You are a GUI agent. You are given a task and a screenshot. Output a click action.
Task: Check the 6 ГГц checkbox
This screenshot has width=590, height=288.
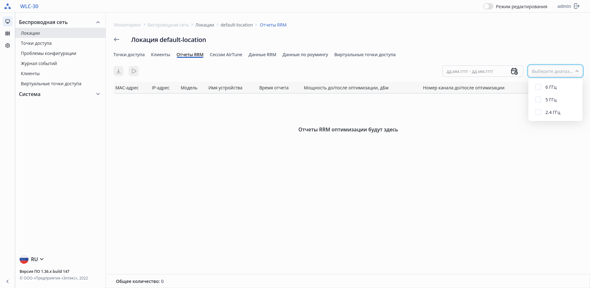pyautogui.click(x=538, y=87)
